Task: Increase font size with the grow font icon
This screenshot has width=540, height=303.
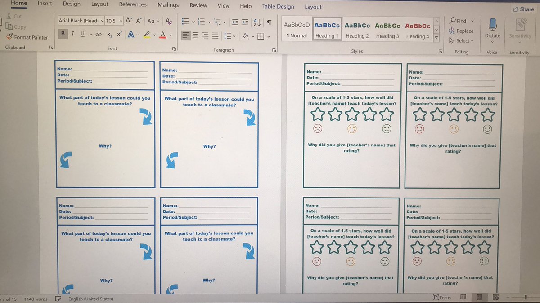Action: (x=129, y=21)
